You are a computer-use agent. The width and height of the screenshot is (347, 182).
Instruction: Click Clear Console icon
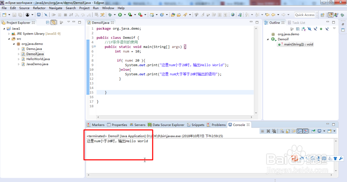point(282,131)
